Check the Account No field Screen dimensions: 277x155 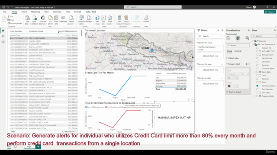258,48
